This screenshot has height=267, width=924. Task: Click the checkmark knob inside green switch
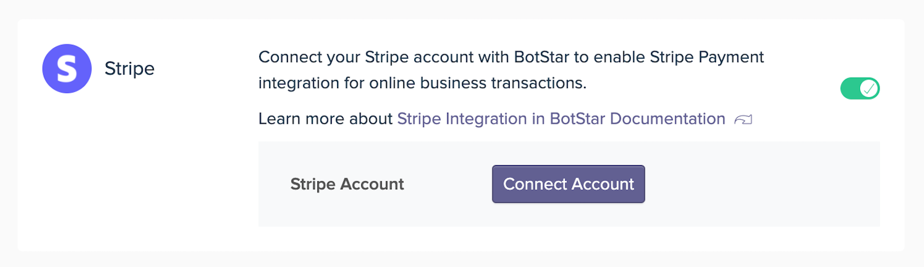869,89
